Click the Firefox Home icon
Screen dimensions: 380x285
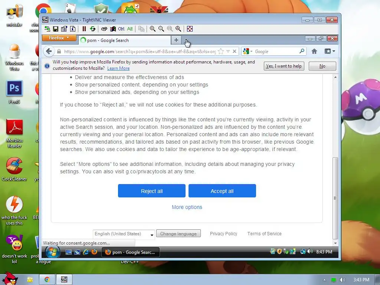pyautogui.click(x=314, y=51)
